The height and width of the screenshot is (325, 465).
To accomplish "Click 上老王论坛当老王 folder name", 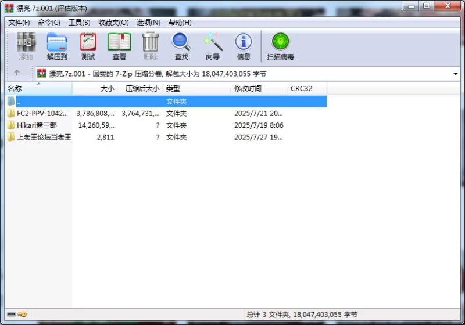I will [x=44, y=137].
